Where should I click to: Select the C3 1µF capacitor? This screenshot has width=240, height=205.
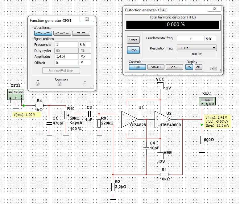click(89, 114)
